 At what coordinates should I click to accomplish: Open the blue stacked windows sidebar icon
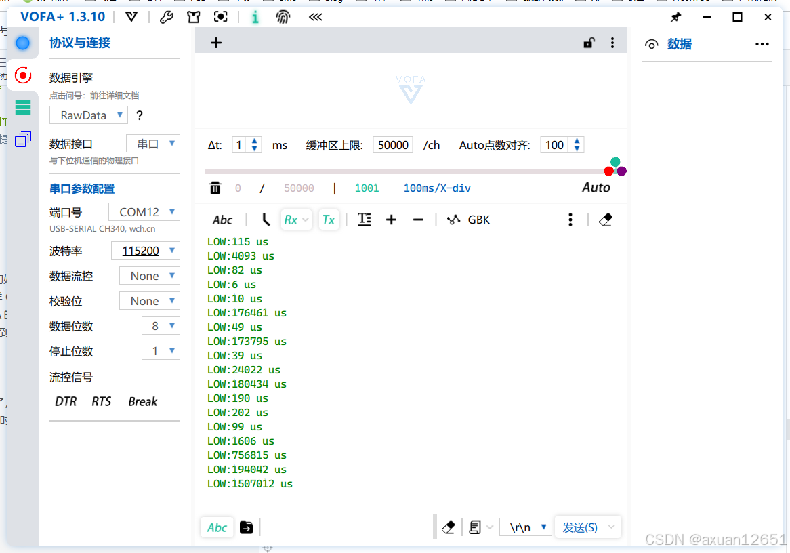(x=23, y=139)
